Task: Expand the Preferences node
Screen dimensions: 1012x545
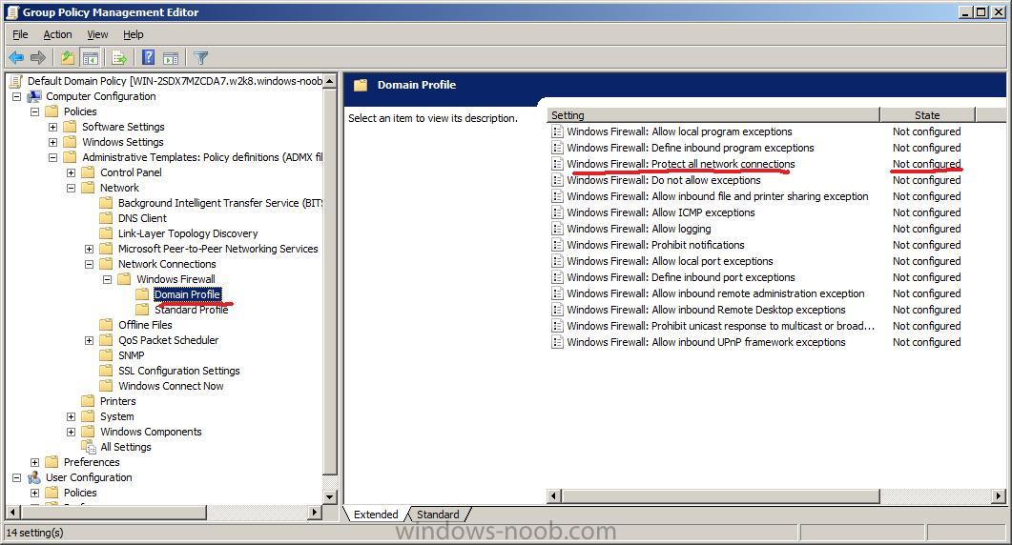Action: [35, 462]
